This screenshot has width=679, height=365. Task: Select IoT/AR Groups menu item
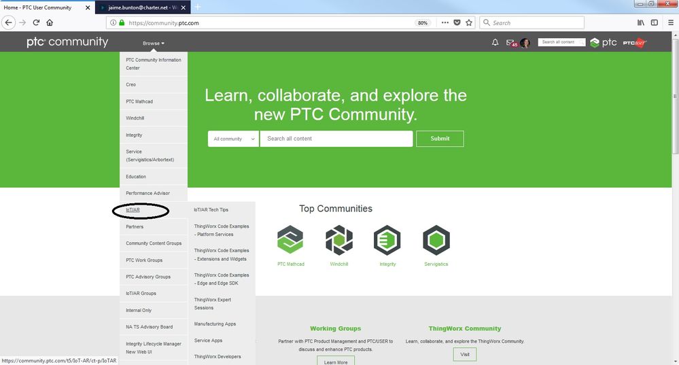[154, 294]
